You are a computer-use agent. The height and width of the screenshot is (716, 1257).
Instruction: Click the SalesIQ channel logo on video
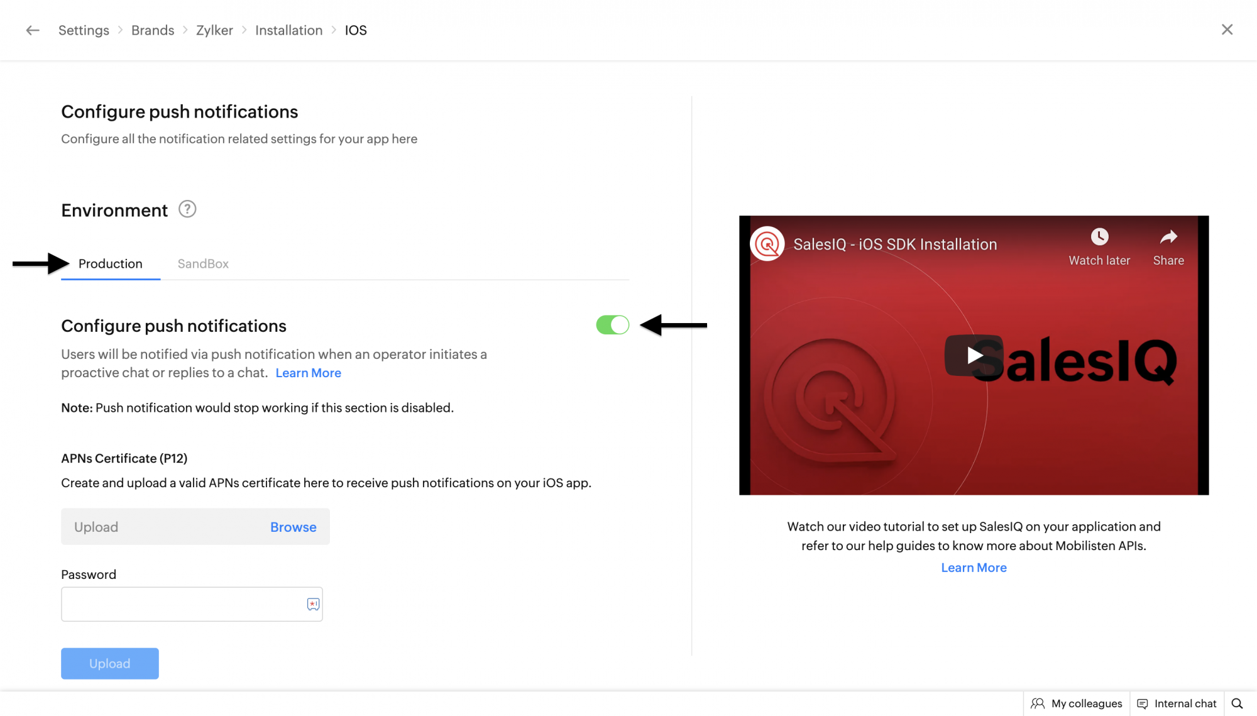tap(767, 244)
